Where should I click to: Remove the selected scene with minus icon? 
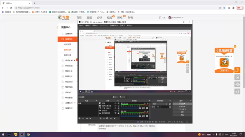[83, 118]
